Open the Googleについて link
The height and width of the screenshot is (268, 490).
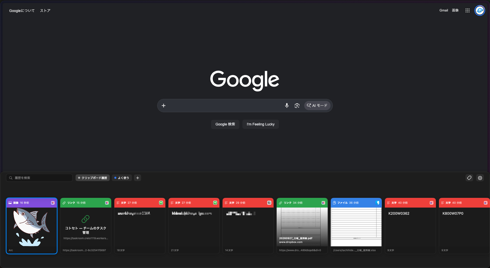[x=22, y=11]
